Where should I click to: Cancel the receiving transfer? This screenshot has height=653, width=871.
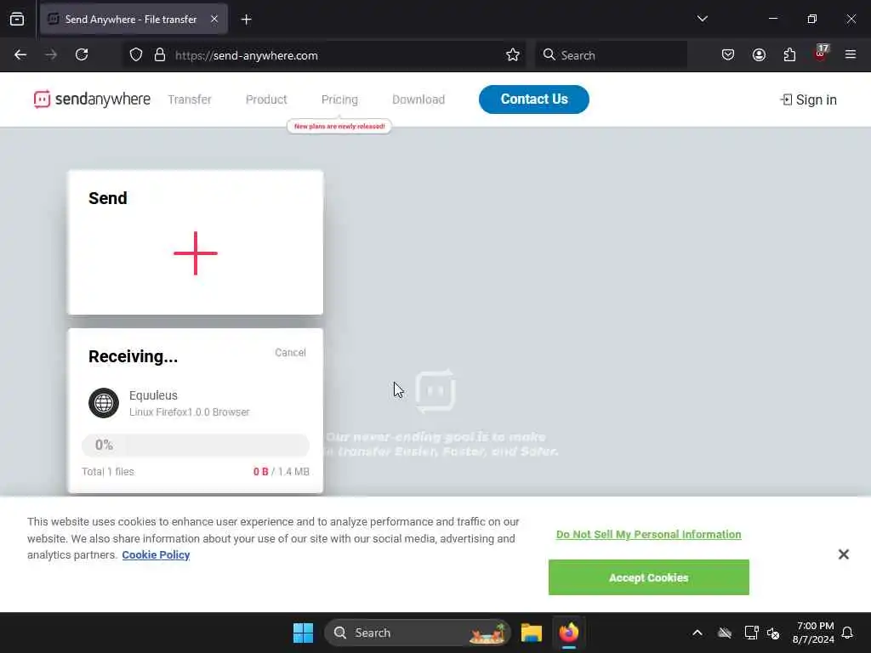pos(290,353)
